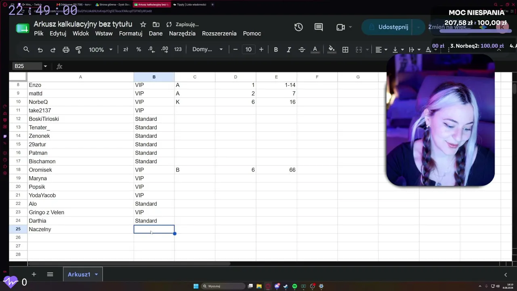Image resolution: width=517 pixels, height=291 pixels.
Task: Print the spreadsheet
Action: (x=66, y=49)
